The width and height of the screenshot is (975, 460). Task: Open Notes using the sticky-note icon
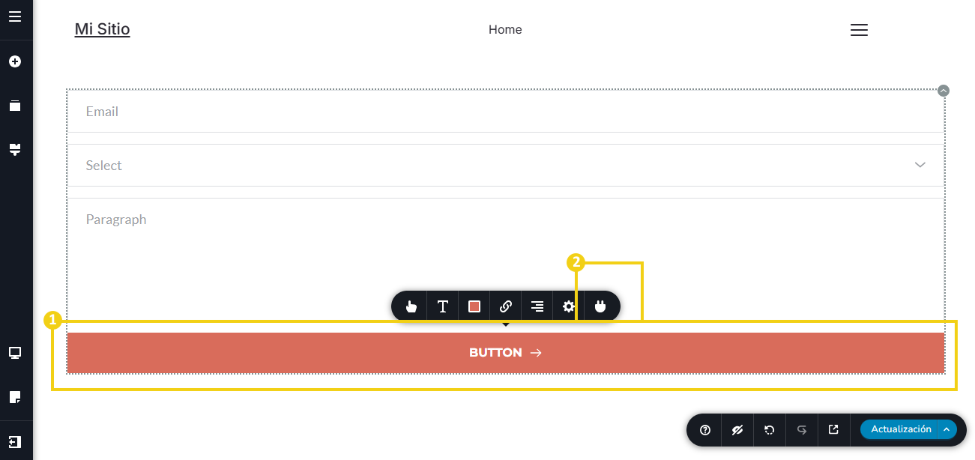pos(16,396)
